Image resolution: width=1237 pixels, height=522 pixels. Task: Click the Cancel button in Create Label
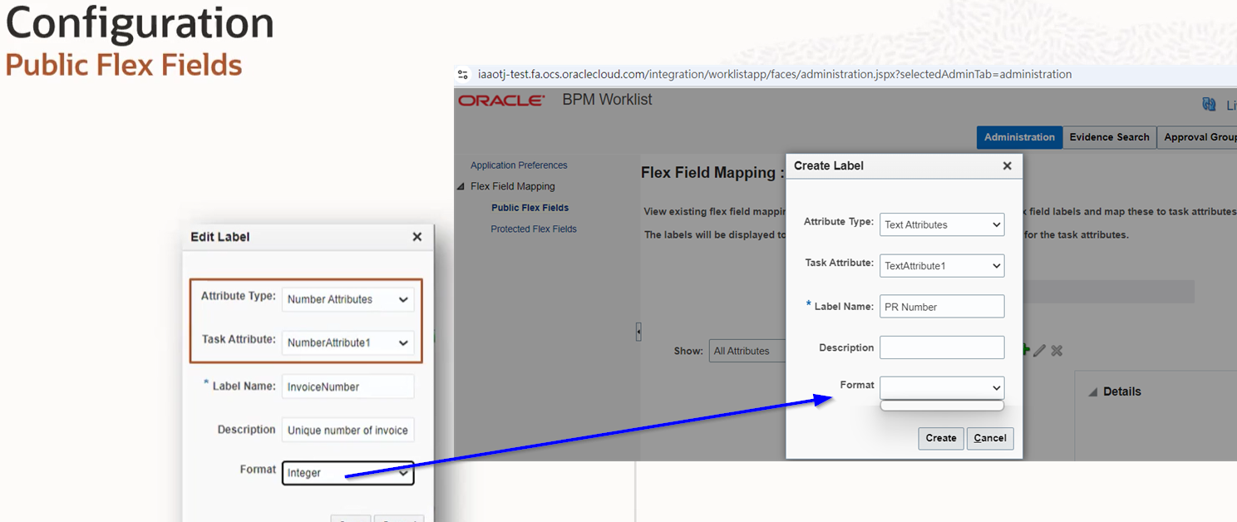(989, 438)
